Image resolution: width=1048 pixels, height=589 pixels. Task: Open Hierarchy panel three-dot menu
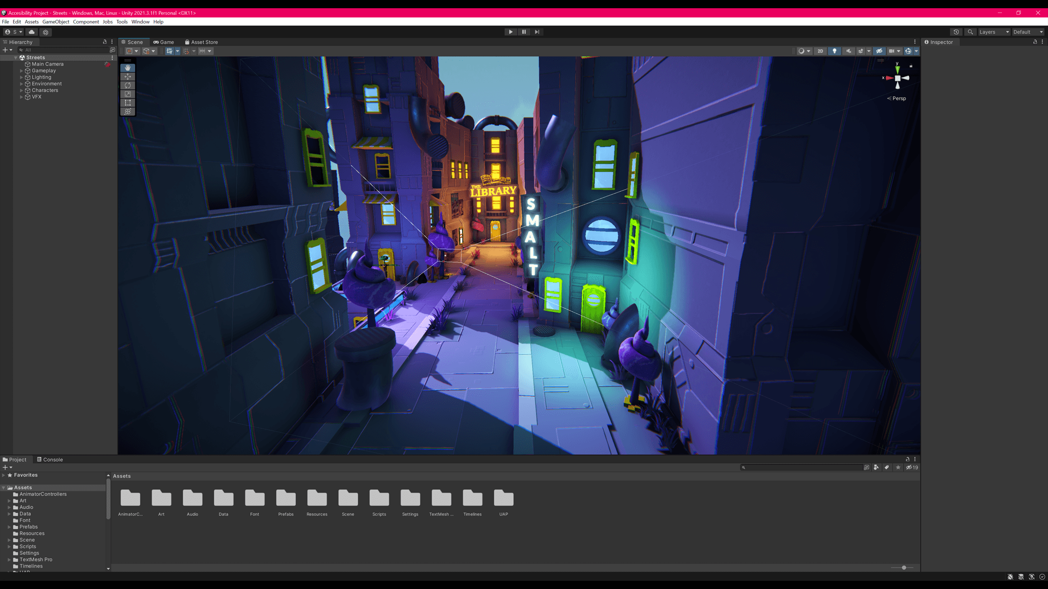pyautogui.click(x=112, y=42)
